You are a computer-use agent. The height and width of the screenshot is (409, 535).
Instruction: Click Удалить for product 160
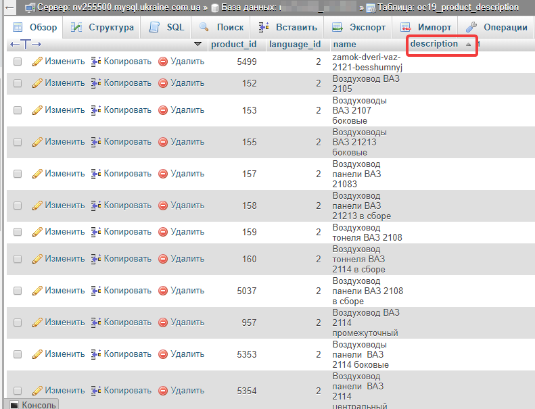coord(187,258)
